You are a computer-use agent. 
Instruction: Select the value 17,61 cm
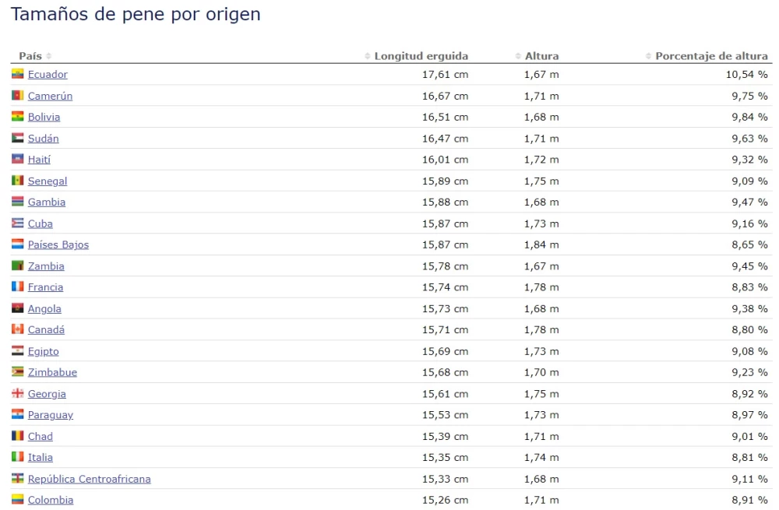click(445, 75)
